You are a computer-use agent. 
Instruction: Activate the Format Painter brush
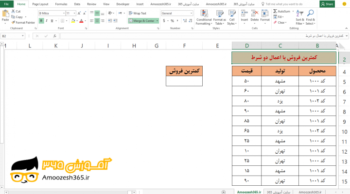23,22
